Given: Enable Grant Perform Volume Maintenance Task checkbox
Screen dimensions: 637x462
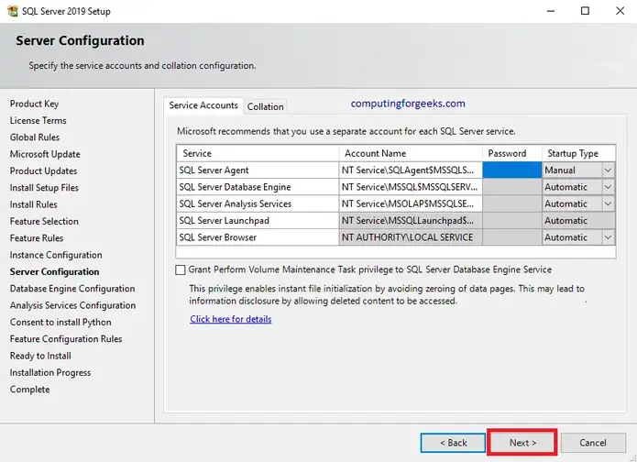Looking at the screenshot, I should point(181,269).
